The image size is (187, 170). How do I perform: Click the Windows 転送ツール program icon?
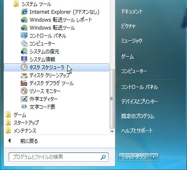(x=24, y=28)
